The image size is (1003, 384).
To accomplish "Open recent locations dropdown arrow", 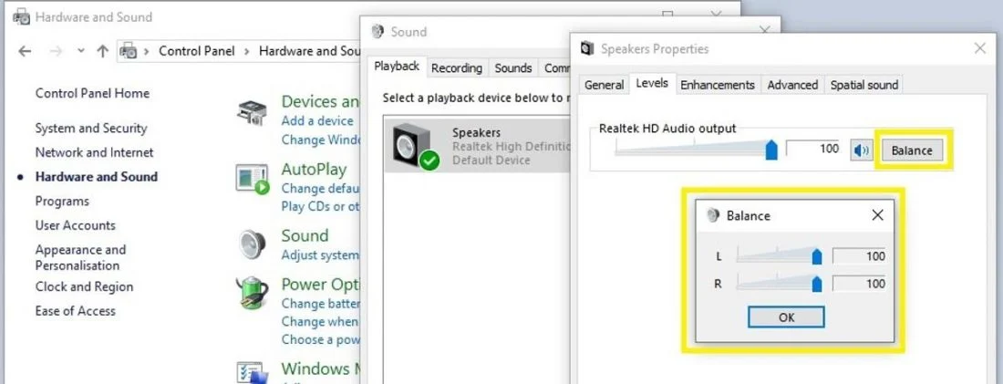I will [x=80, y=51].
